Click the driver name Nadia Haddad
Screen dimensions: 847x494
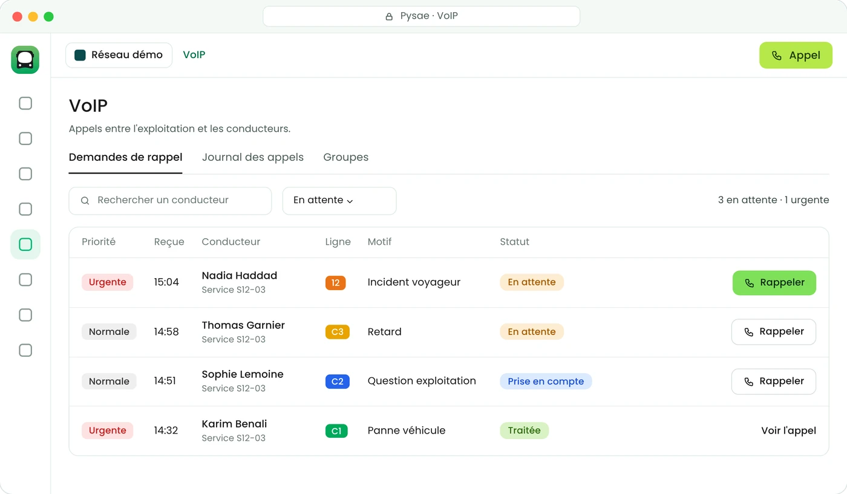pyautogui.click(x=240, y=276)
